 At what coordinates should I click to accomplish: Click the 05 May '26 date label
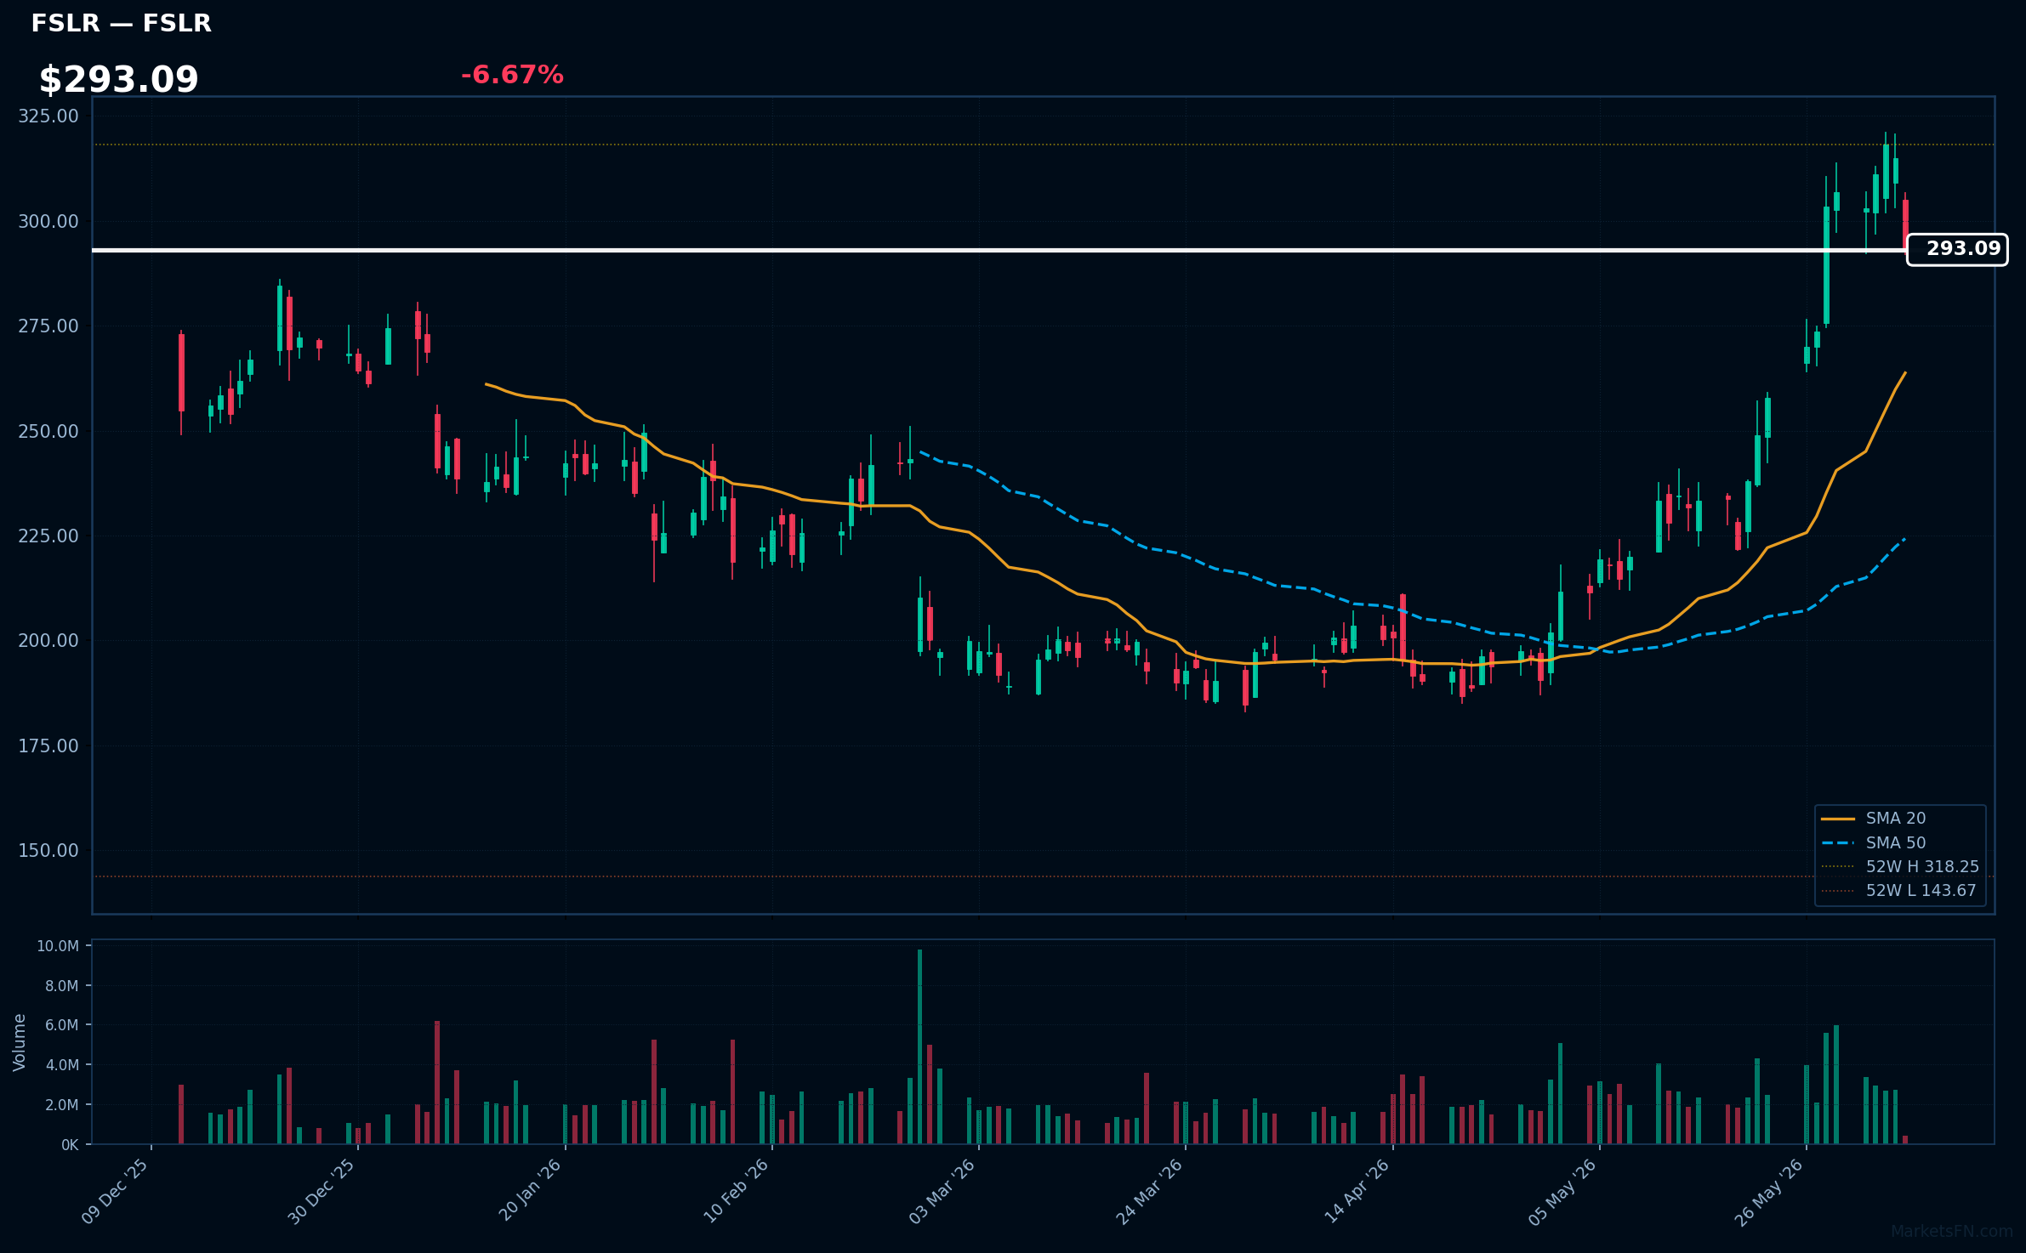pos(1562,1191)
